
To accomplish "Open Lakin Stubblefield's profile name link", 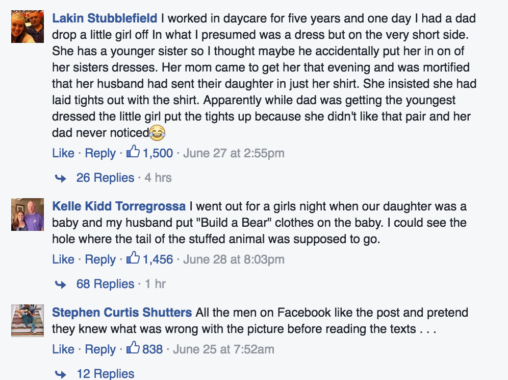I will [x=105, y=19].
